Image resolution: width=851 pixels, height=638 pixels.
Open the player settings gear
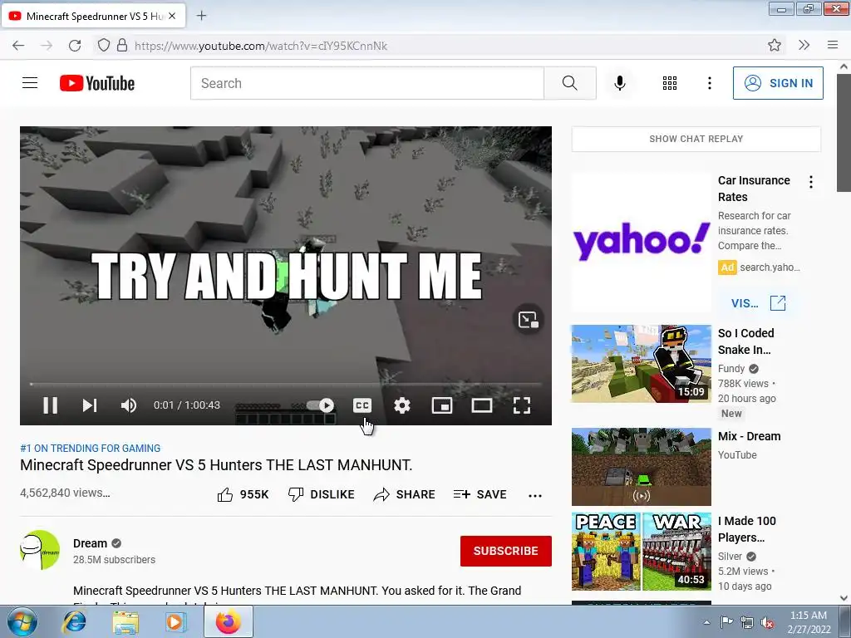[402, 405]
